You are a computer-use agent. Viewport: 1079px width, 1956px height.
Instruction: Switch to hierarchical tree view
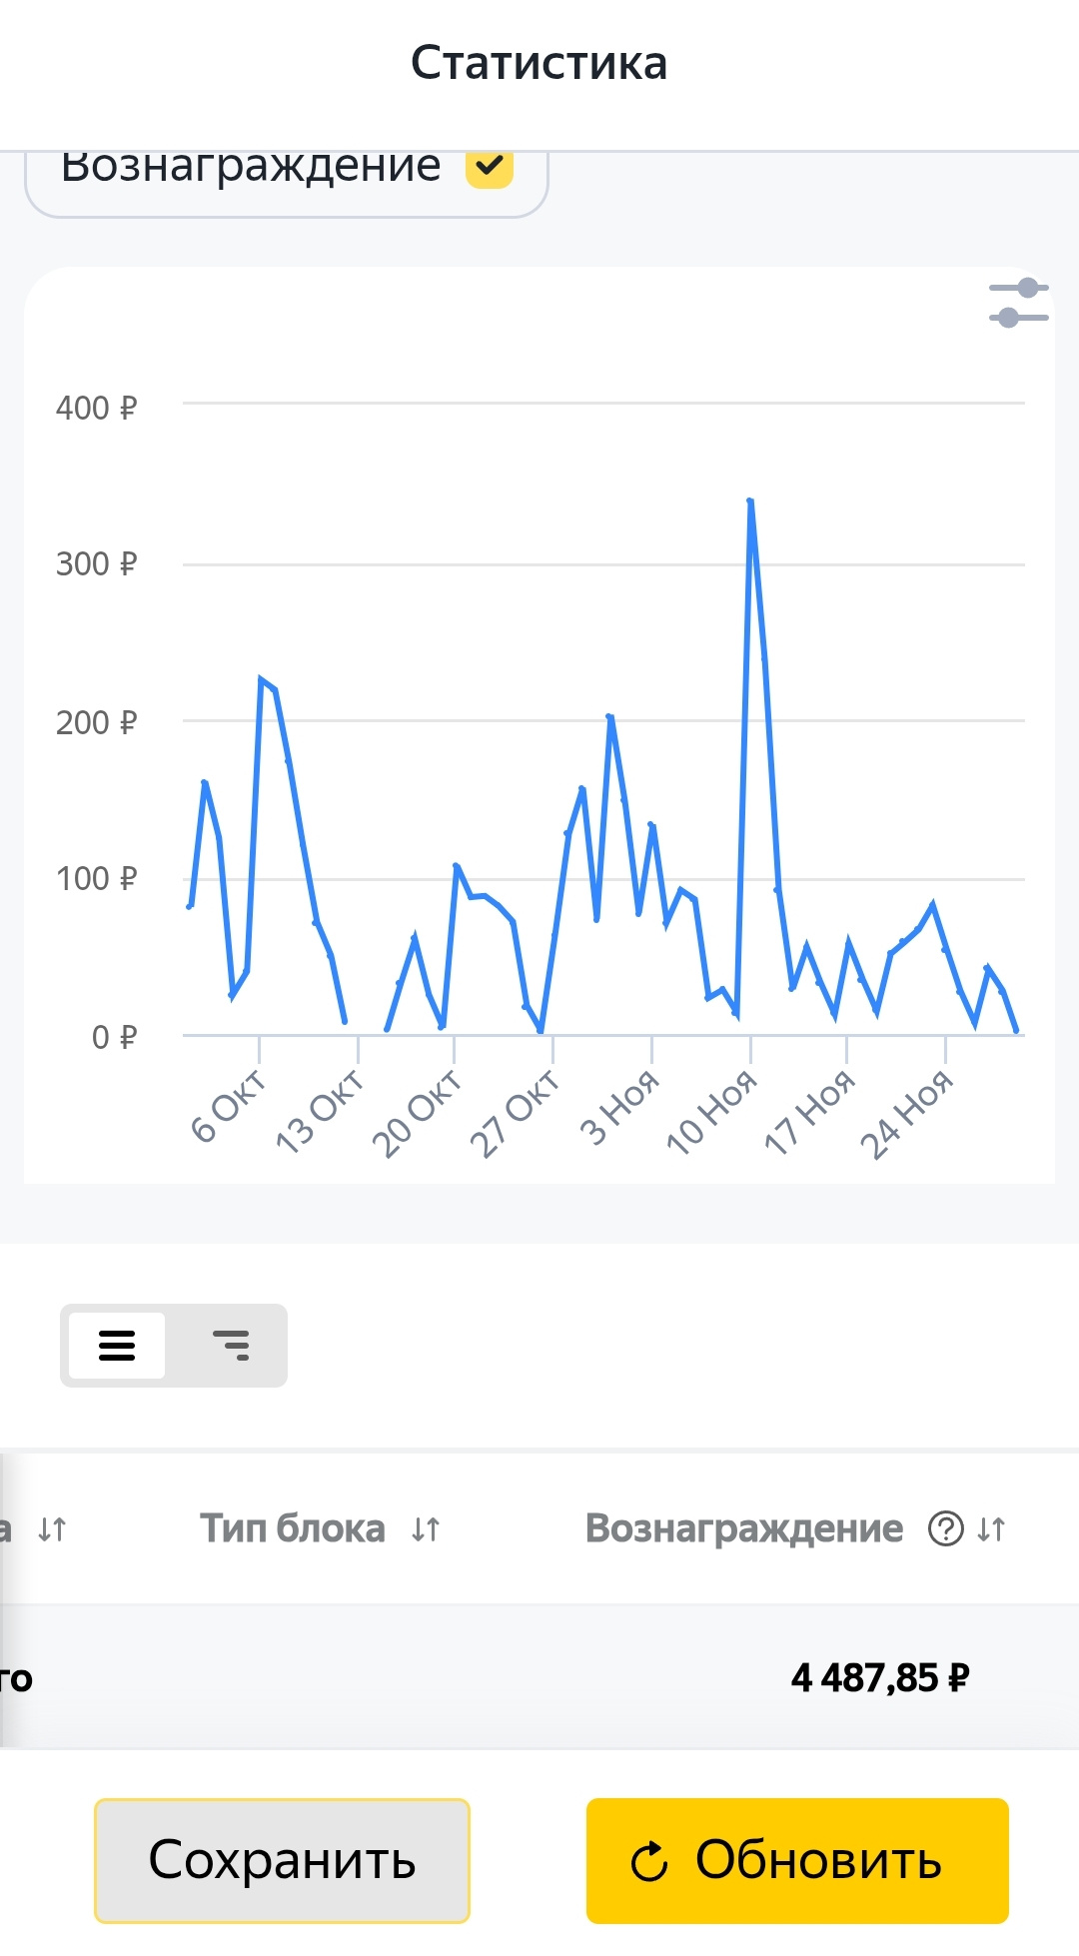pos(231,1345)
